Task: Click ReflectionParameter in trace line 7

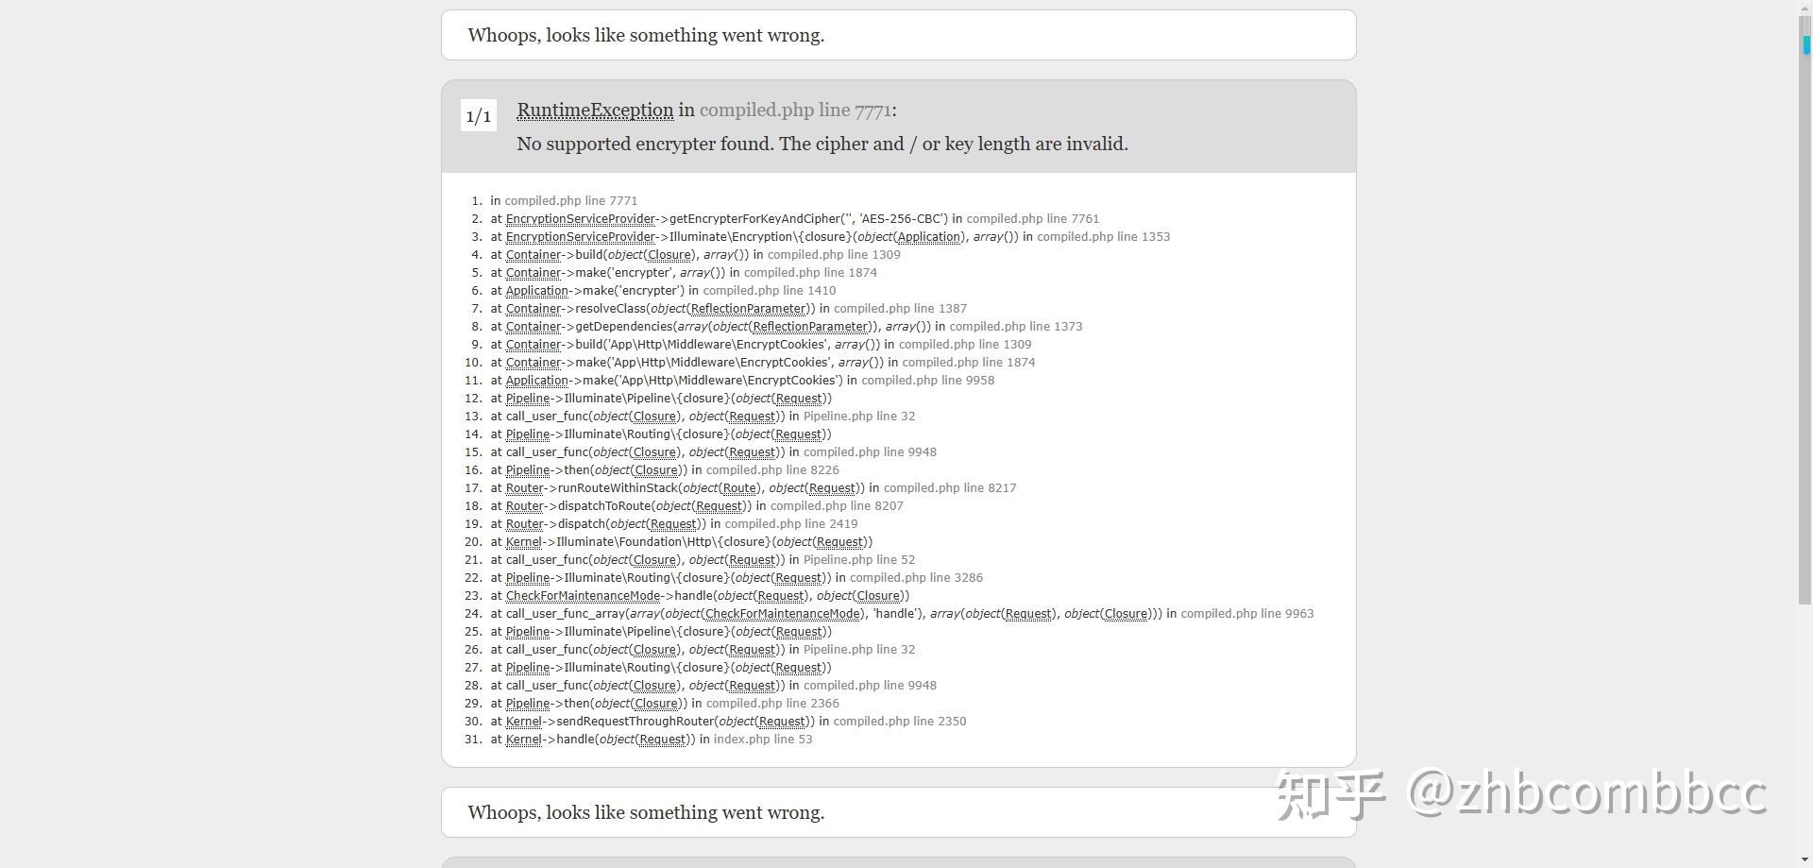Action: coord(749,309)
